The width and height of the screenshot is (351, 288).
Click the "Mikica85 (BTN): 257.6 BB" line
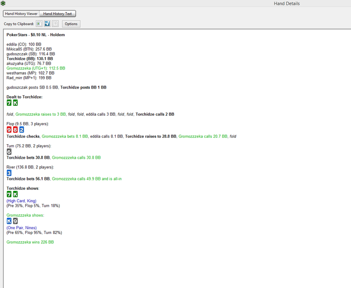[29, 49]
